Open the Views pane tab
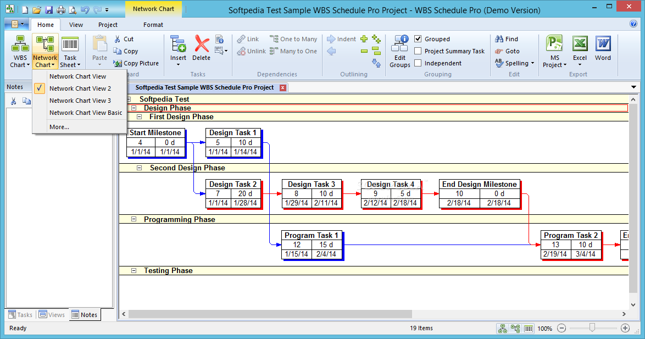645x339 pixels. pyautogui.click(x=52, y=315)
